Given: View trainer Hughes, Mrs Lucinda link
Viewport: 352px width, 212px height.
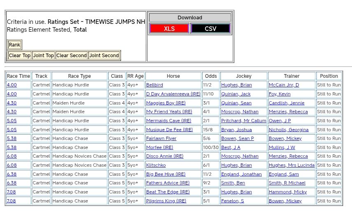Looking at the screenshot, I should point(291,165).
